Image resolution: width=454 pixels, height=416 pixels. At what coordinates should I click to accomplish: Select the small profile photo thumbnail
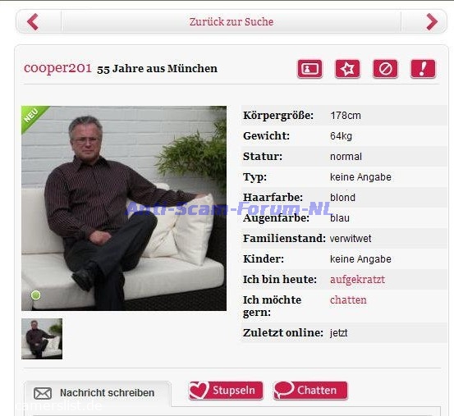pos(42,339)
